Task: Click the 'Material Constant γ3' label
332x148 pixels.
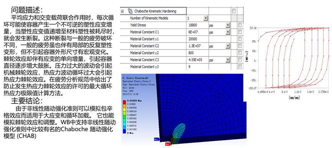Action: pyautogui.click(x=144, y=67)
